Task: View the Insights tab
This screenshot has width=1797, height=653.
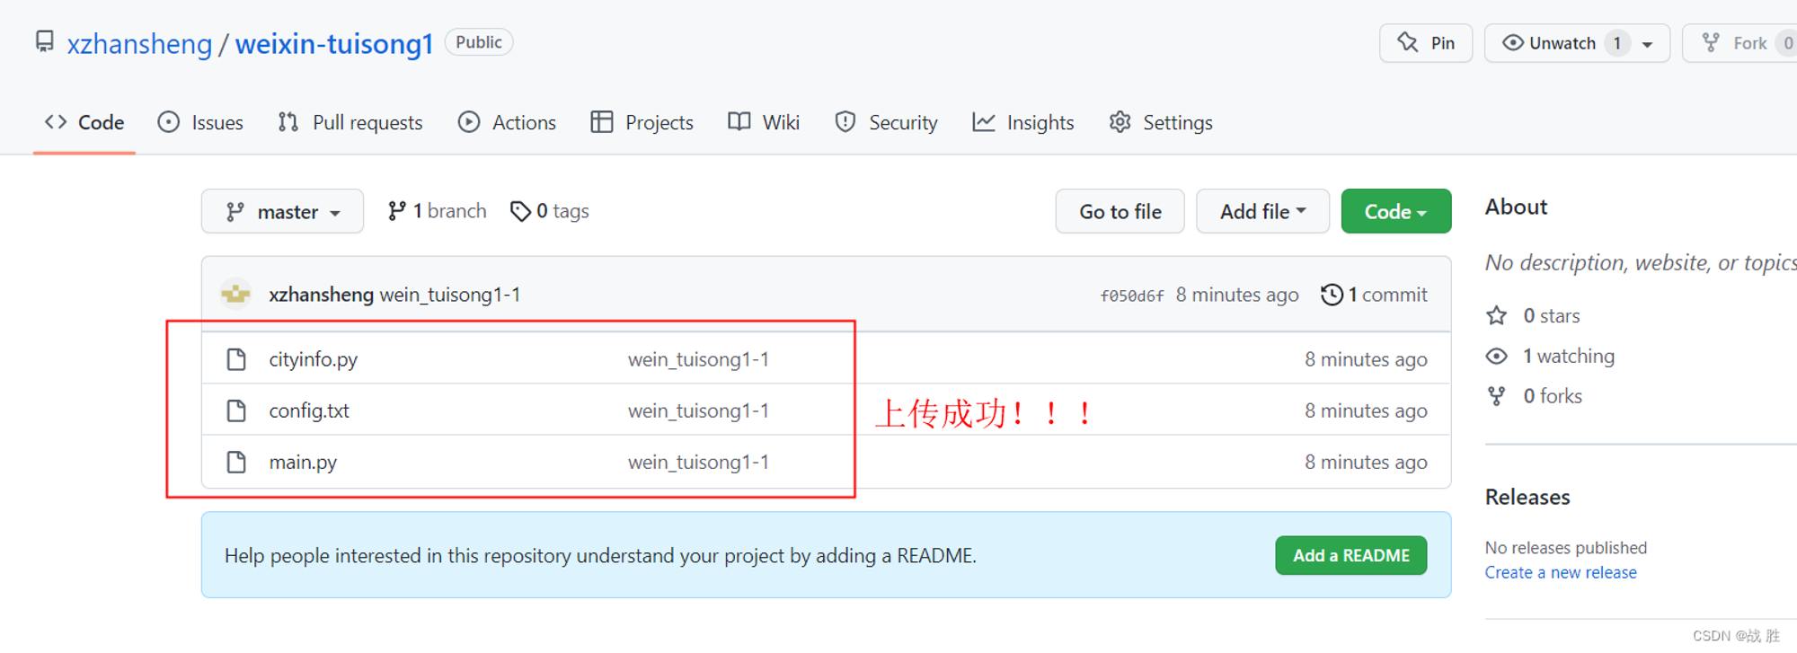Action: tap(1023, 122)
